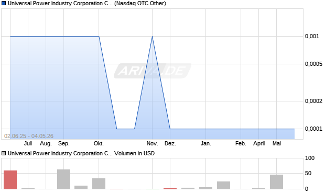Click the 'Universal Power Industry Corporation C...' price chart title
Image resolution: width=325 pixels, height=194 pixels.
pyautogui.click(x=60, y=3)
